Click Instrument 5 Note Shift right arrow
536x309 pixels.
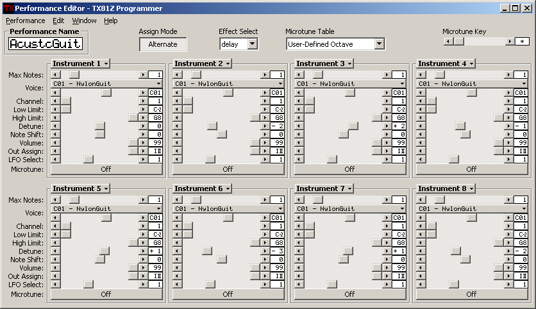coord(143,260)
